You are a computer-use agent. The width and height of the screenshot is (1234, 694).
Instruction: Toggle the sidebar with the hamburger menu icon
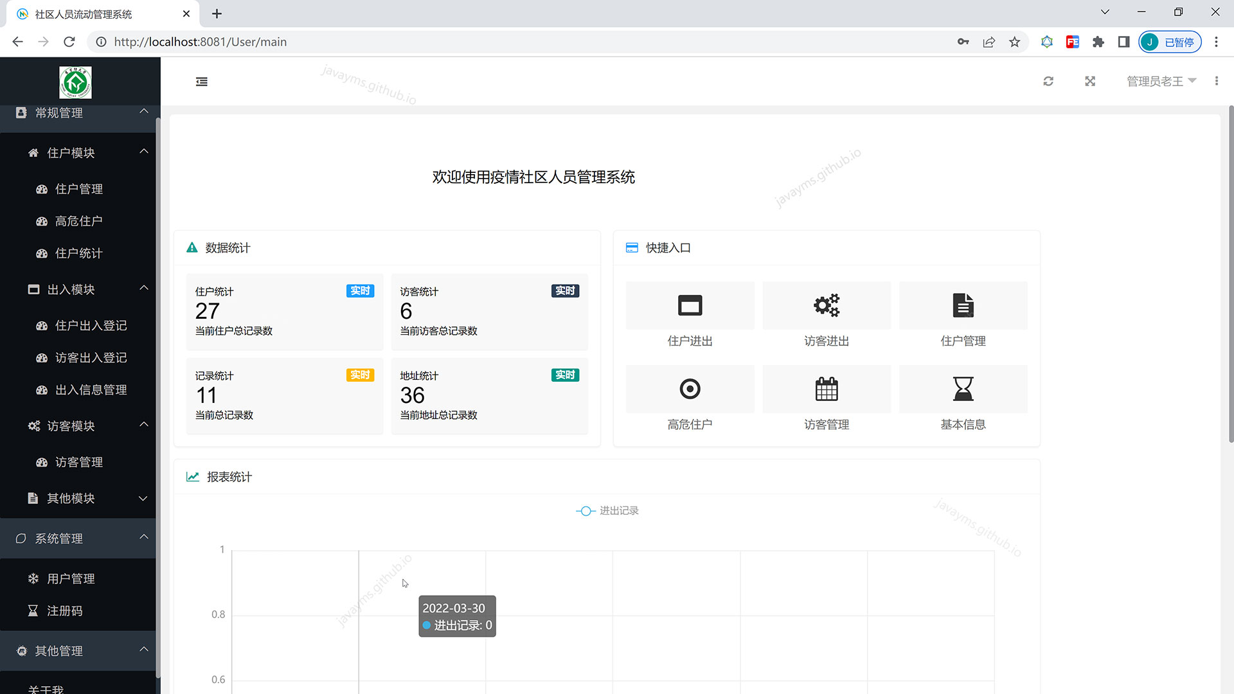pos(202,82)
